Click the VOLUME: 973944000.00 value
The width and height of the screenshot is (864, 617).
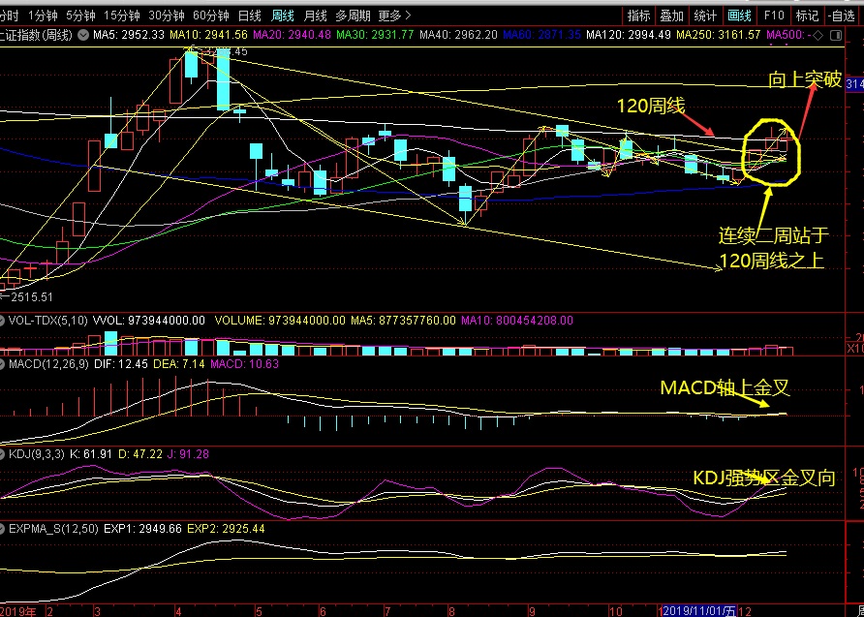pos(280,320)
